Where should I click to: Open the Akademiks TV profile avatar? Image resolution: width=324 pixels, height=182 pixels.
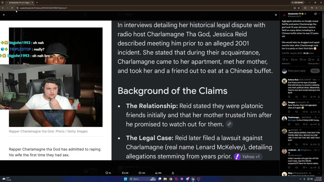point(284,15)
